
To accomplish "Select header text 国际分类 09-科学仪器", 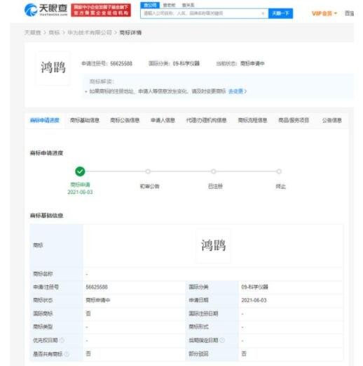I will 174,63.
